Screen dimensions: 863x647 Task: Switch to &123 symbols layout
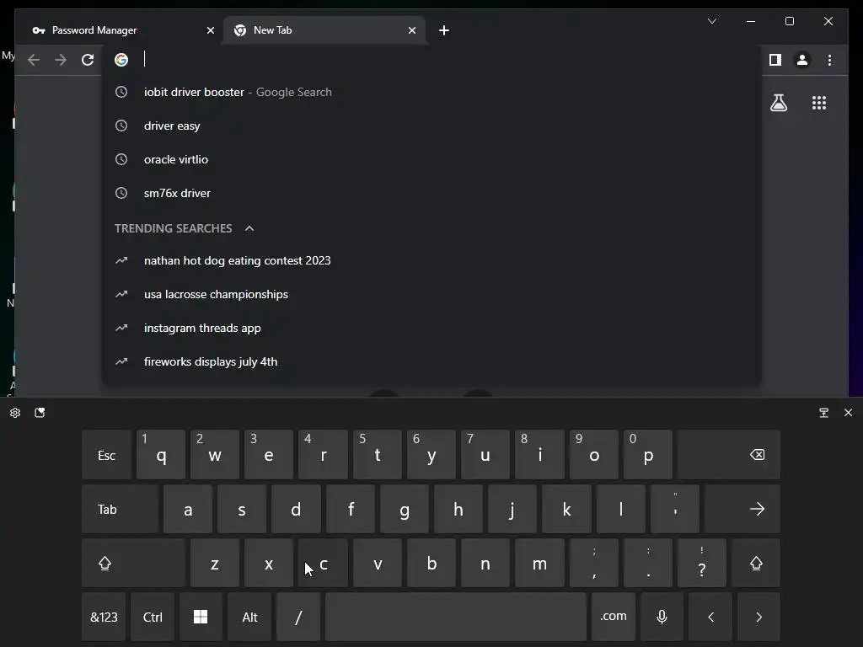(x=104, y=617)
